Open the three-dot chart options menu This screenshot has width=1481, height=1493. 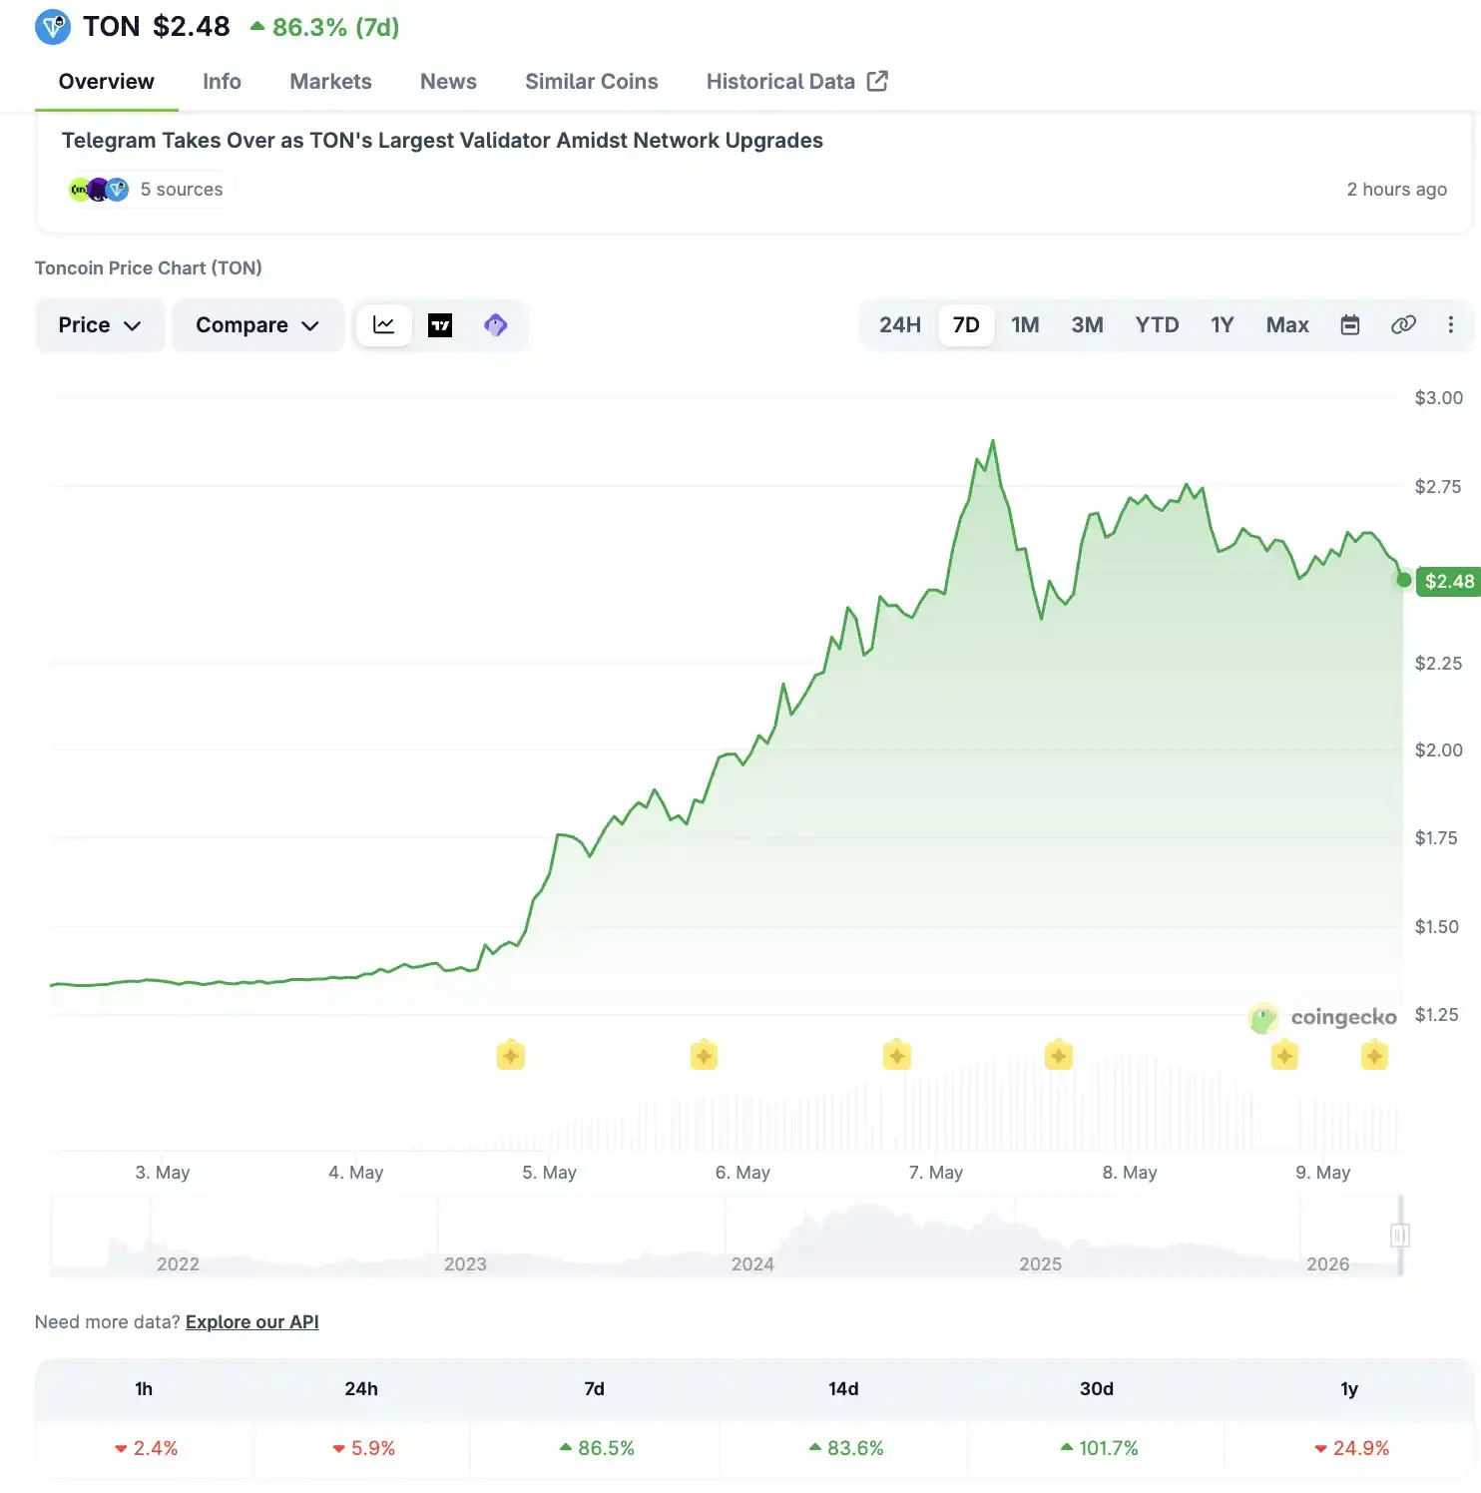tap(1451, 325)
